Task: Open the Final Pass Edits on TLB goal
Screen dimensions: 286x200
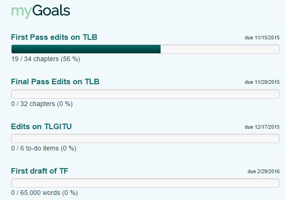Action: click(55, 82)
